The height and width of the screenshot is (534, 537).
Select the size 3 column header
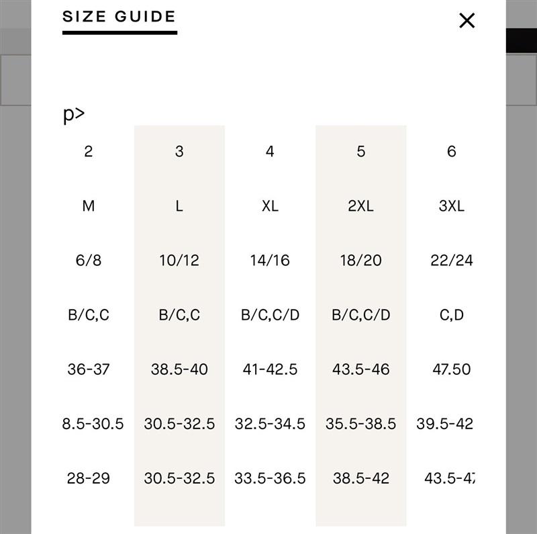179,152
